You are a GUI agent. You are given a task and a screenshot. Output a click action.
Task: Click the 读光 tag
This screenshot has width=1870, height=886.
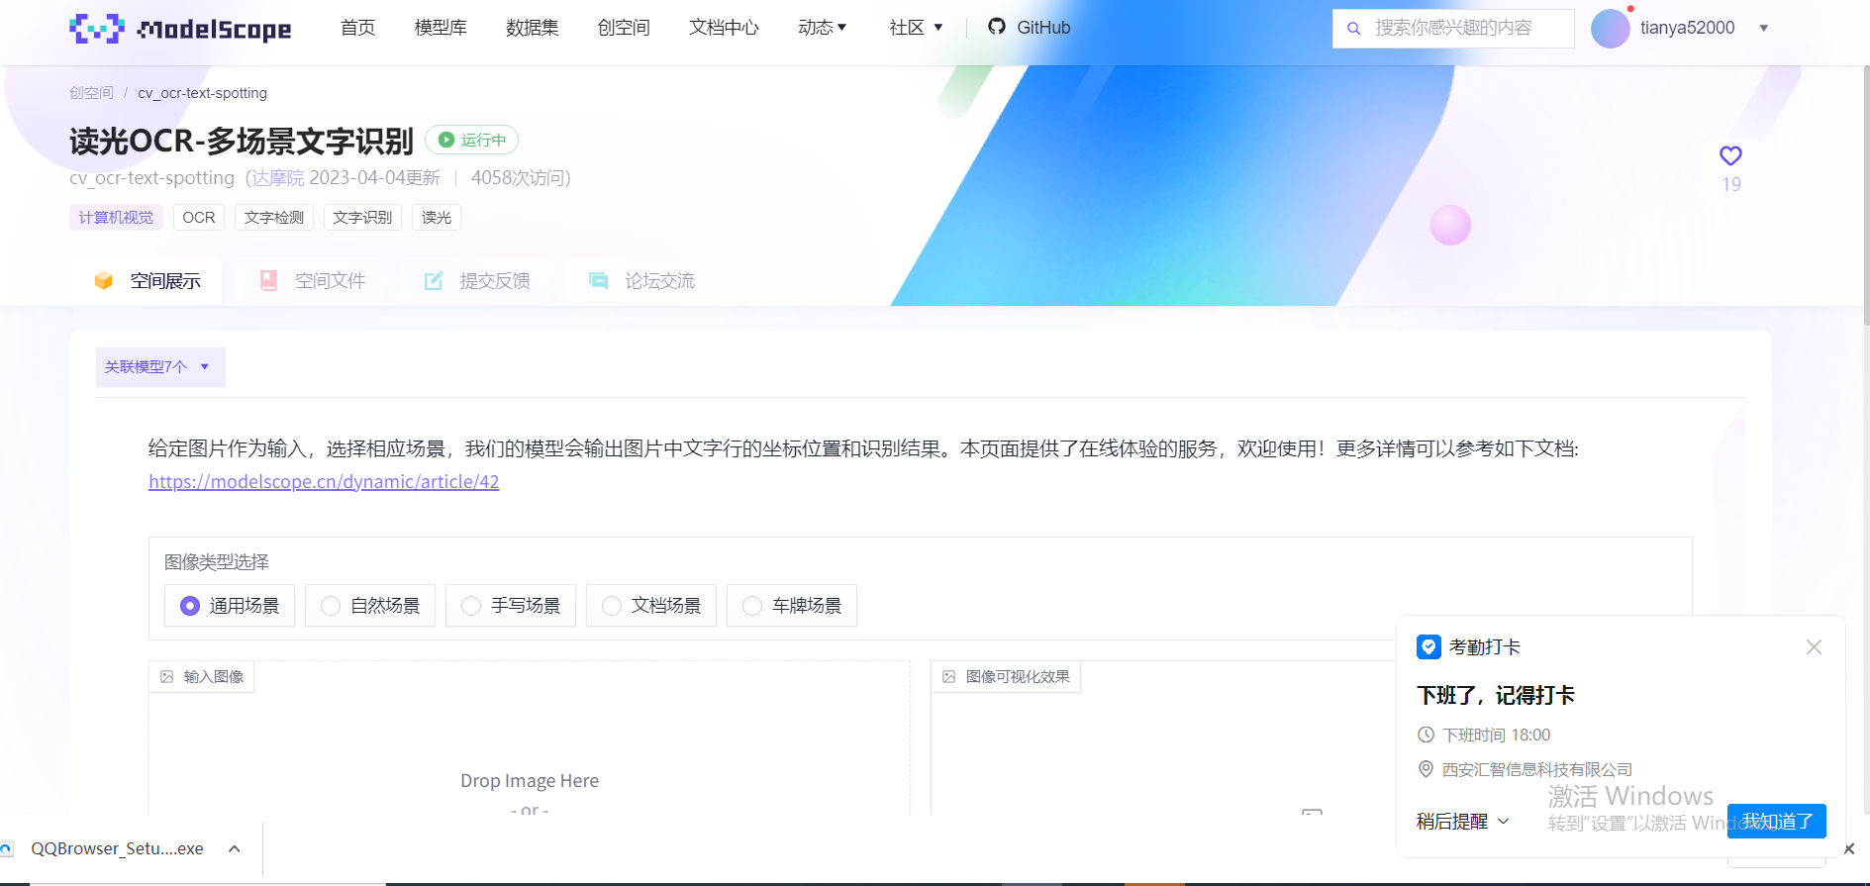click(x=437, y=218)
